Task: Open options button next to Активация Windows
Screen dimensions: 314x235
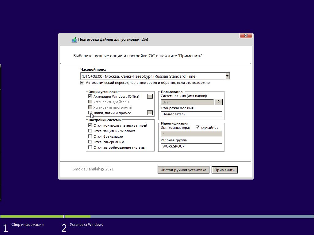Action: [150, 96]
